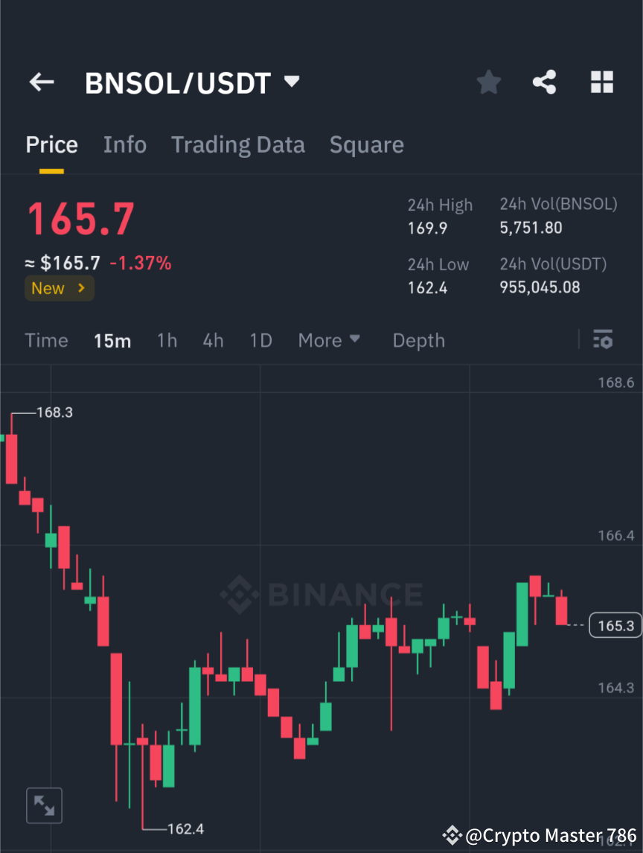Tap the Binance diamond logo near Crypto Master 786
The height and width of the screenshot is (853, 643).
pos(453,835)
